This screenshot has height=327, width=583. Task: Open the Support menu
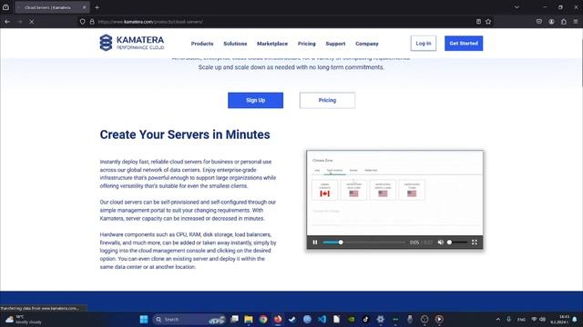pos(335,44)
